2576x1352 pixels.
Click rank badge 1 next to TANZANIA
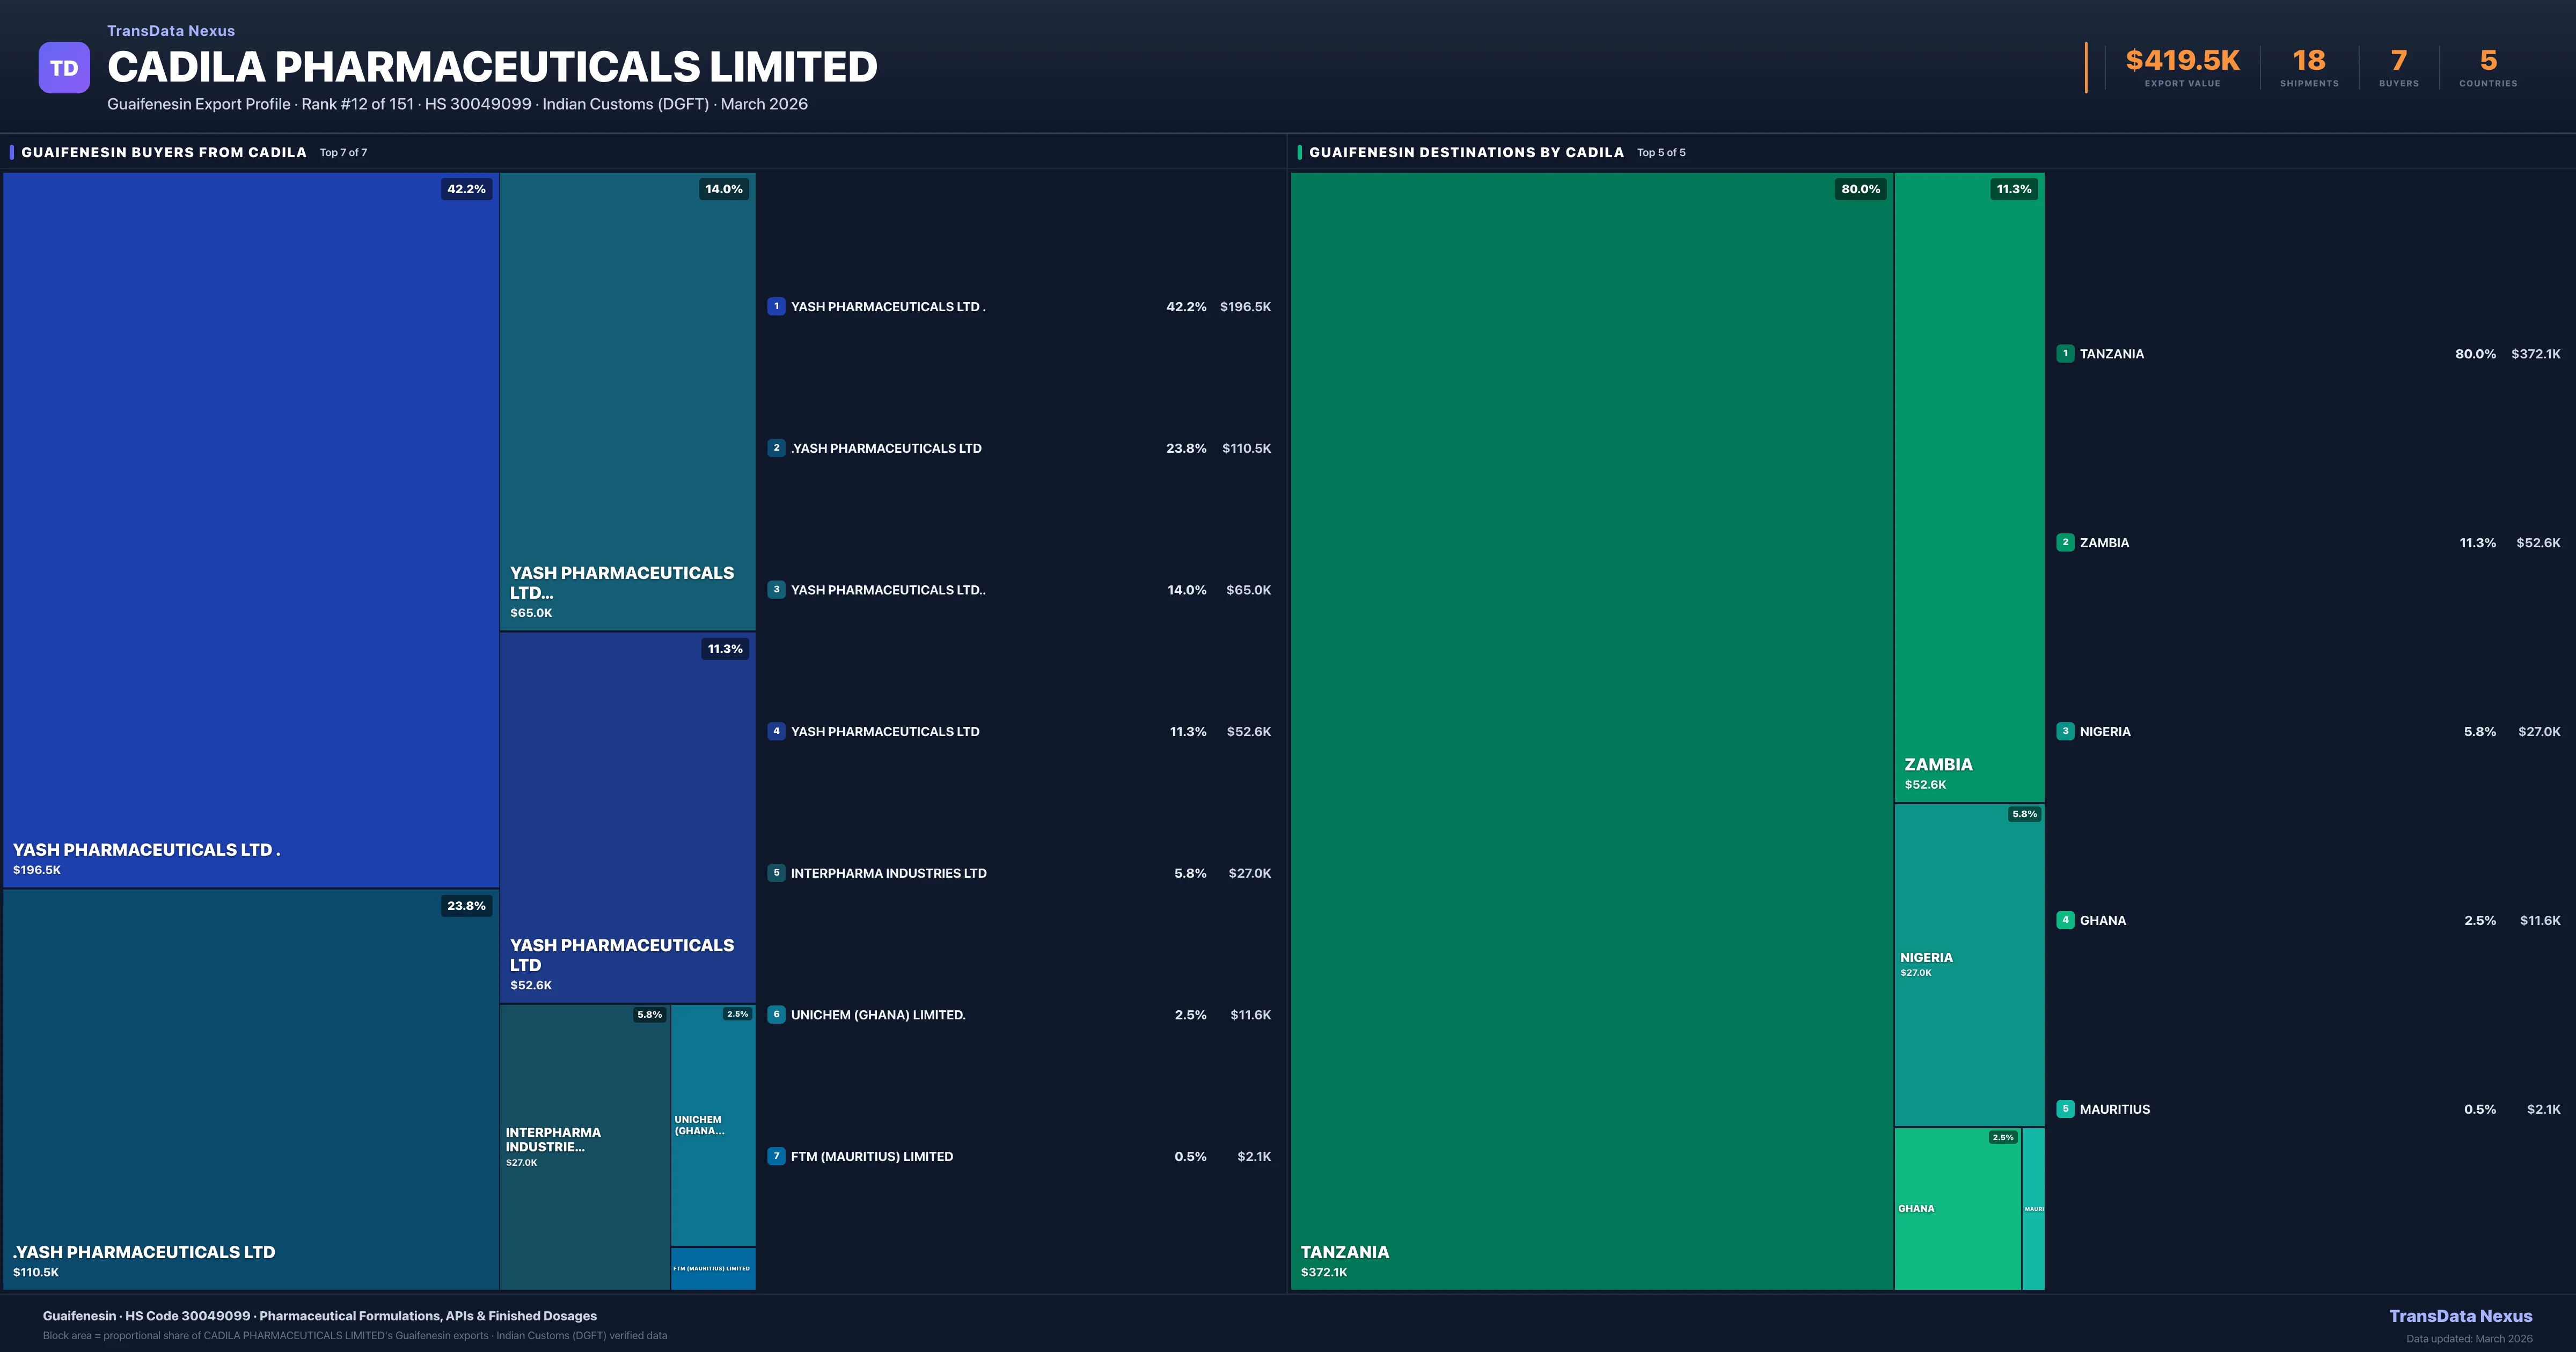coord(2065,354)
